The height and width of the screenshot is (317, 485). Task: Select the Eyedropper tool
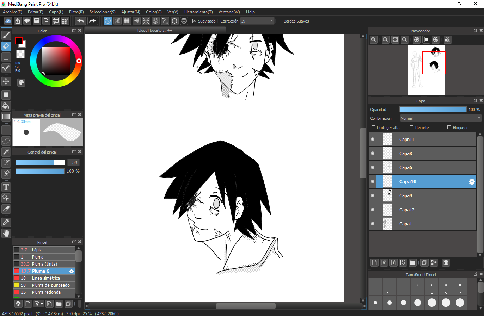coord(6,222)
